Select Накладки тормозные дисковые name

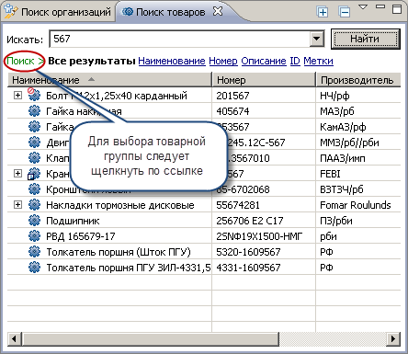pos(120,205)
